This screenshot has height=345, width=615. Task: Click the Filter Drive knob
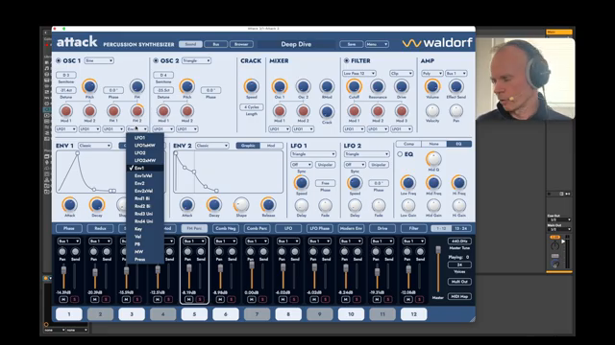[x=401, y=86]
